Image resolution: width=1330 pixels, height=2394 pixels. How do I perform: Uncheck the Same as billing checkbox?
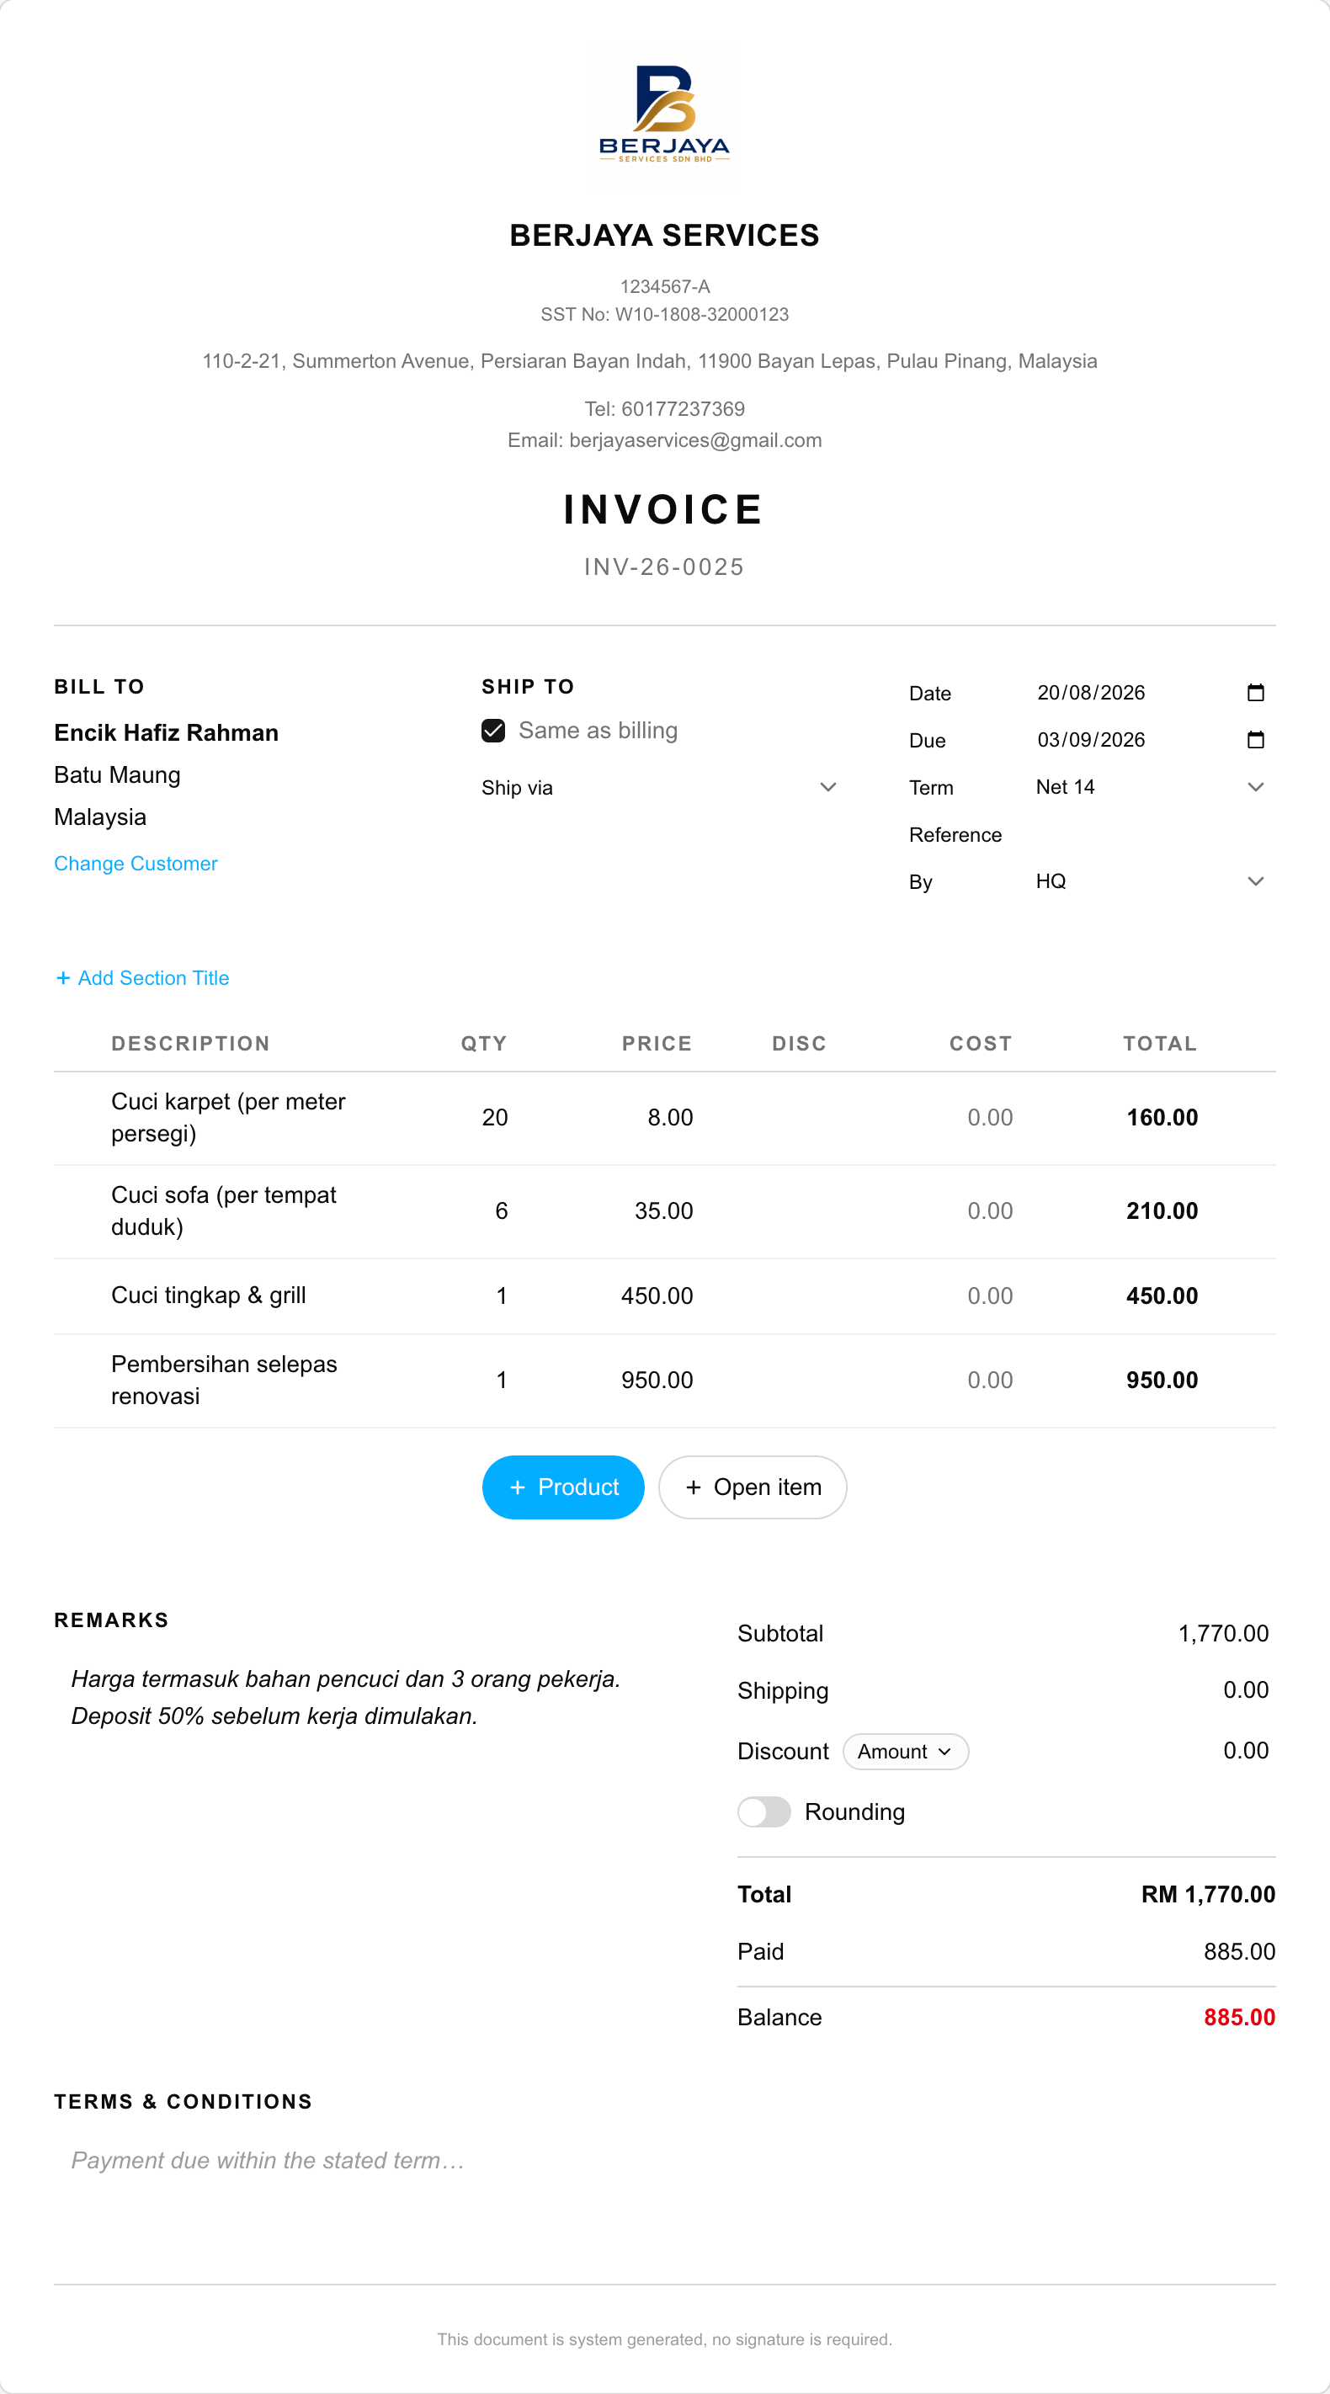click(x=493, y=731)
